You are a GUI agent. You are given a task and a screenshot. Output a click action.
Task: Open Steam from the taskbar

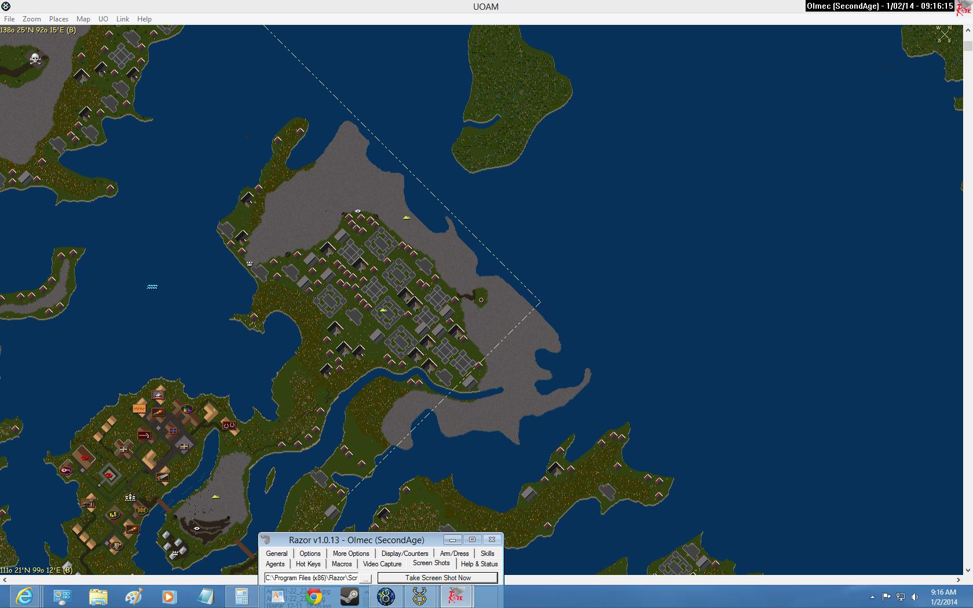349,596
